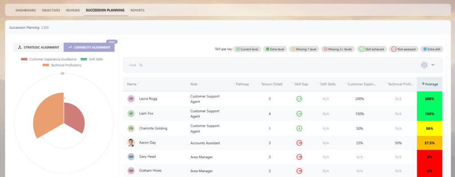Click the Not assessed key chip

tap(403, 49)
